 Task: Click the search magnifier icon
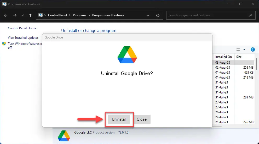coord(250,15)
